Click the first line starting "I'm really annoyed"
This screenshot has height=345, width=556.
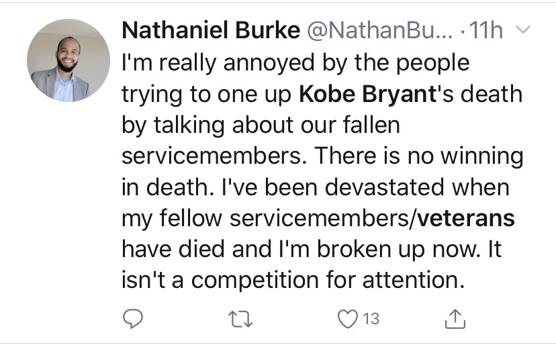(295, 63)
